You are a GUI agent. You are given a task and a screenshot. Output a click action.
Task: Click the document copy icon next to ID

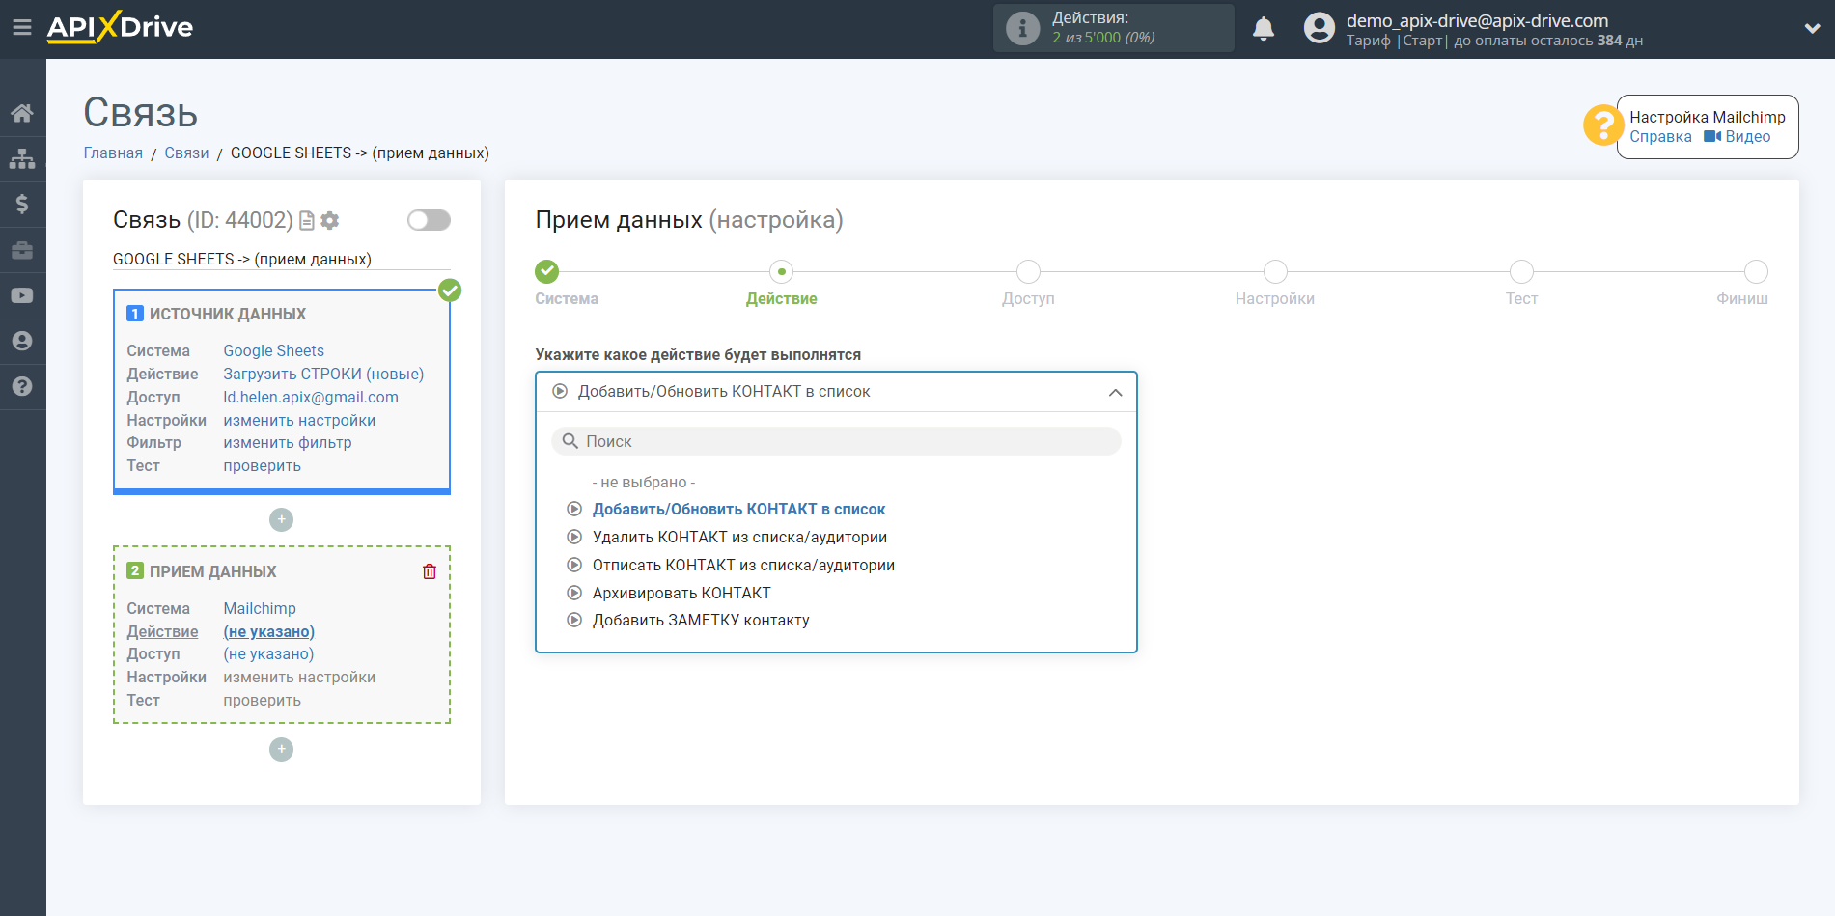tap(307, 221)
